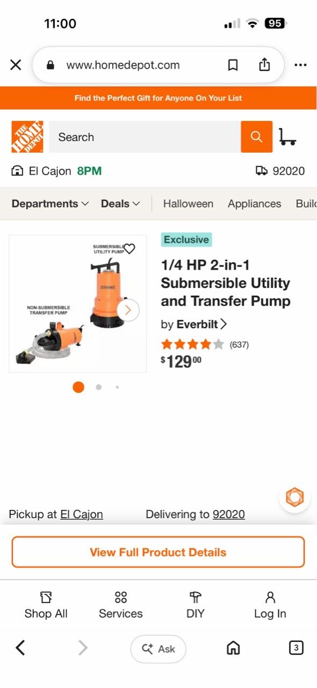
Task: Select the third image carousel dot
Action: [117, 387]
